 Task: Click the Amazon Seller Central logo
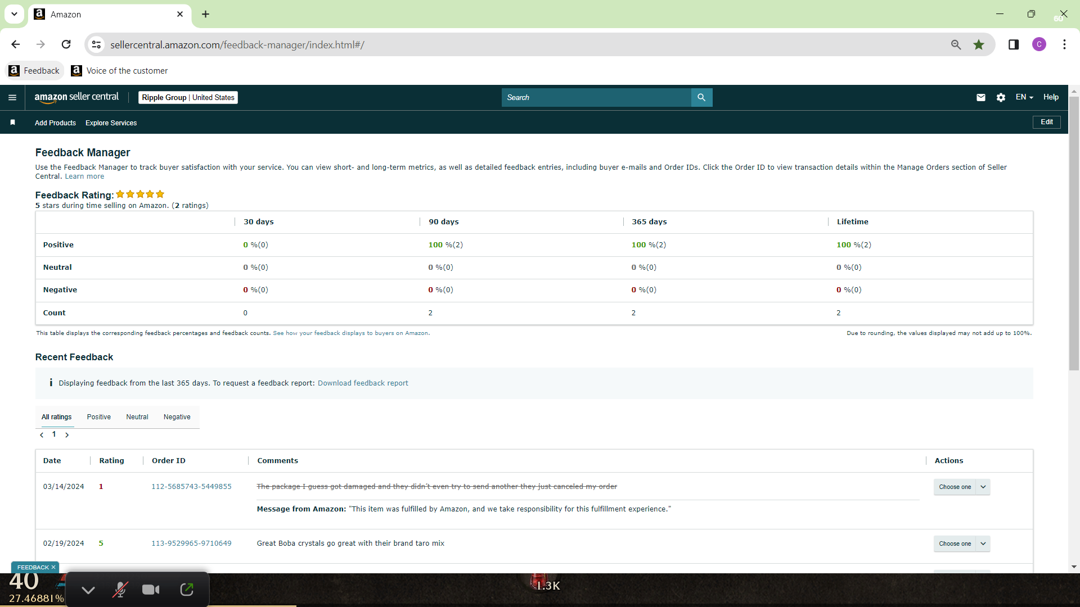pyautogui.click(x=76, y=97)
